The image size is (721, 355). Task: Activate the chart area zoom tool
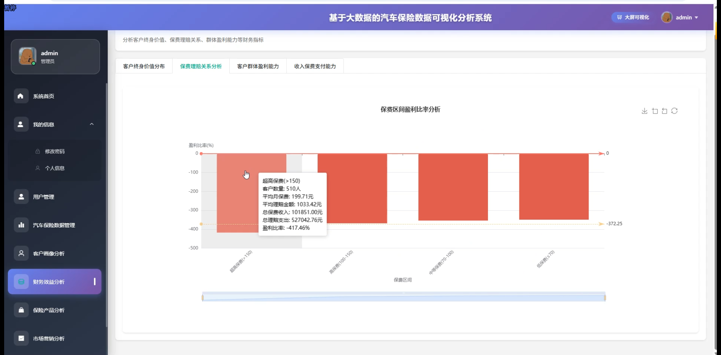(x=655, y=111)
